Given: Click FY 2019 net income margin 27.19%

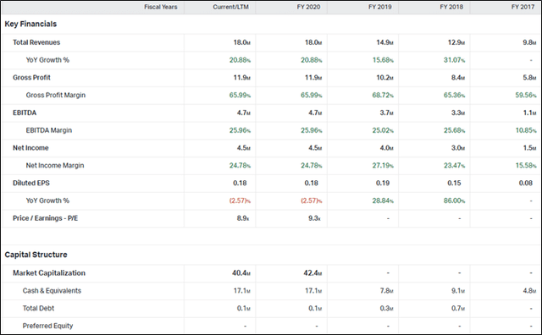Looking at the screenshot, I should 383,166.
